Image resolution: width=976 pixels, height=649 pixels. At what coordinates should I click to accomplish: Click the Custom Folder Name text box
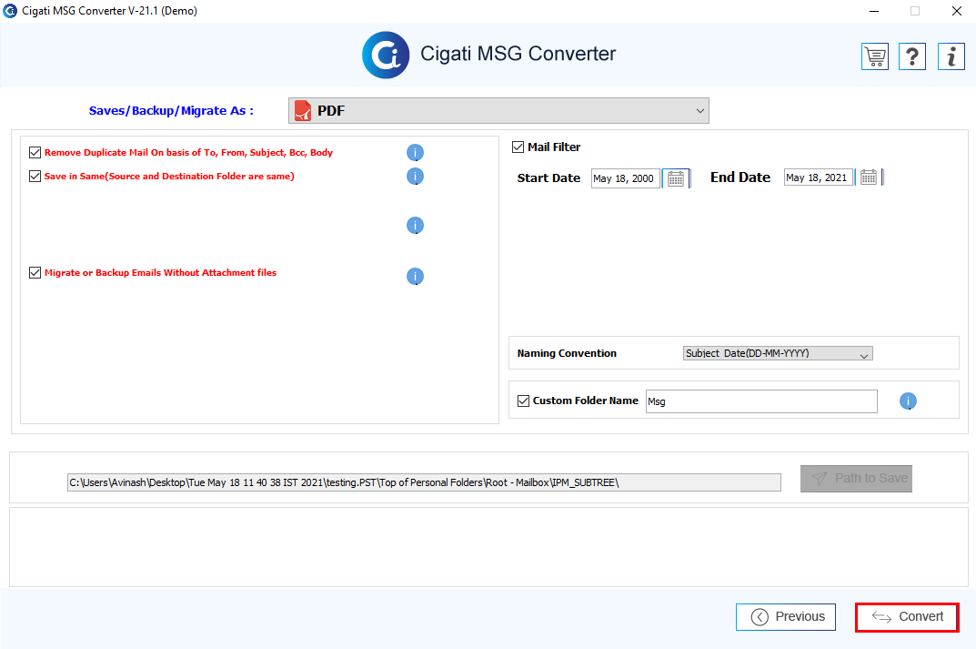point(761,401)
